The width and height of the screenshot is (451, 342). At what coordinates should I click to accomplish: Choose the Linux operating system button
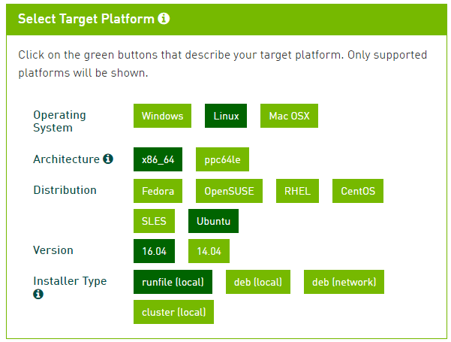(226, 116)
